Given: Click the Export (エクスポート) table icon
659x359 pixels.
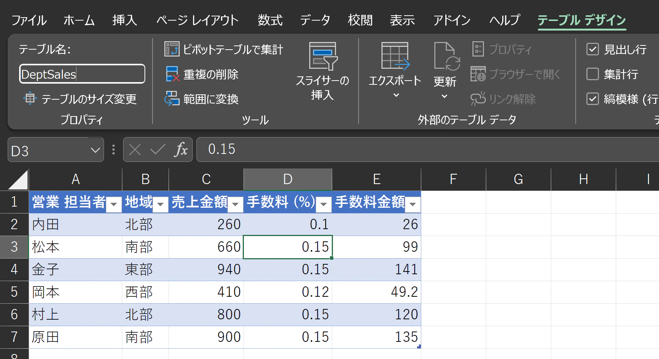Looking at the screenshot, I should coord(395,56).
